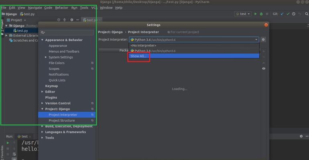This screenshot has height=160, width=309.
Task: Select Plugins settings item
Action: pos(51,97)
